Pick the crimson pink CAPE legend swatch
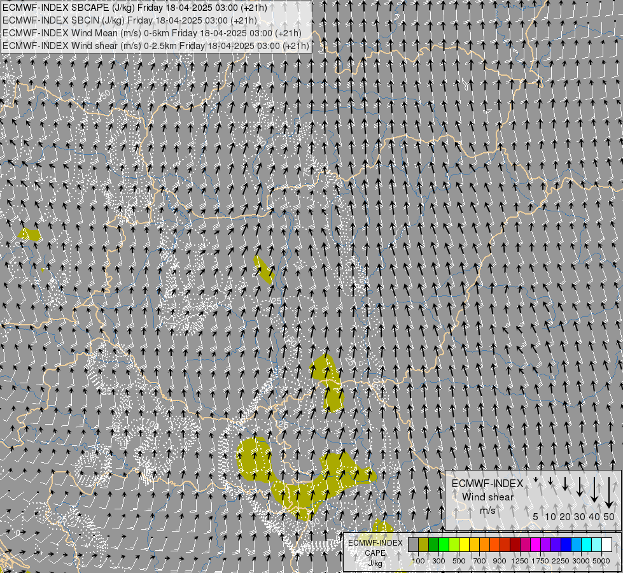This screenshot has height=573, width=623. (525, 545)
